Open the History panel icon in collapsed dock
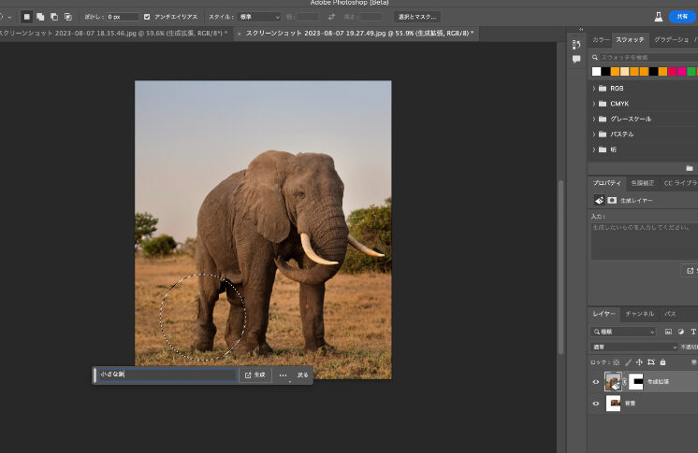Image resolution: width=698 pixels, height=453 pixels. tap(576, 45)
